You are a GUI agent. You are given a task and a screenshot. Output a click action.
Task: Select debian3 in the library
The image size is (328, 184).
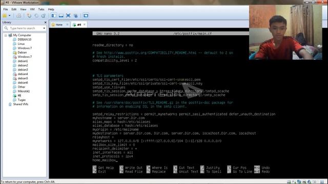tap(23, 70)
